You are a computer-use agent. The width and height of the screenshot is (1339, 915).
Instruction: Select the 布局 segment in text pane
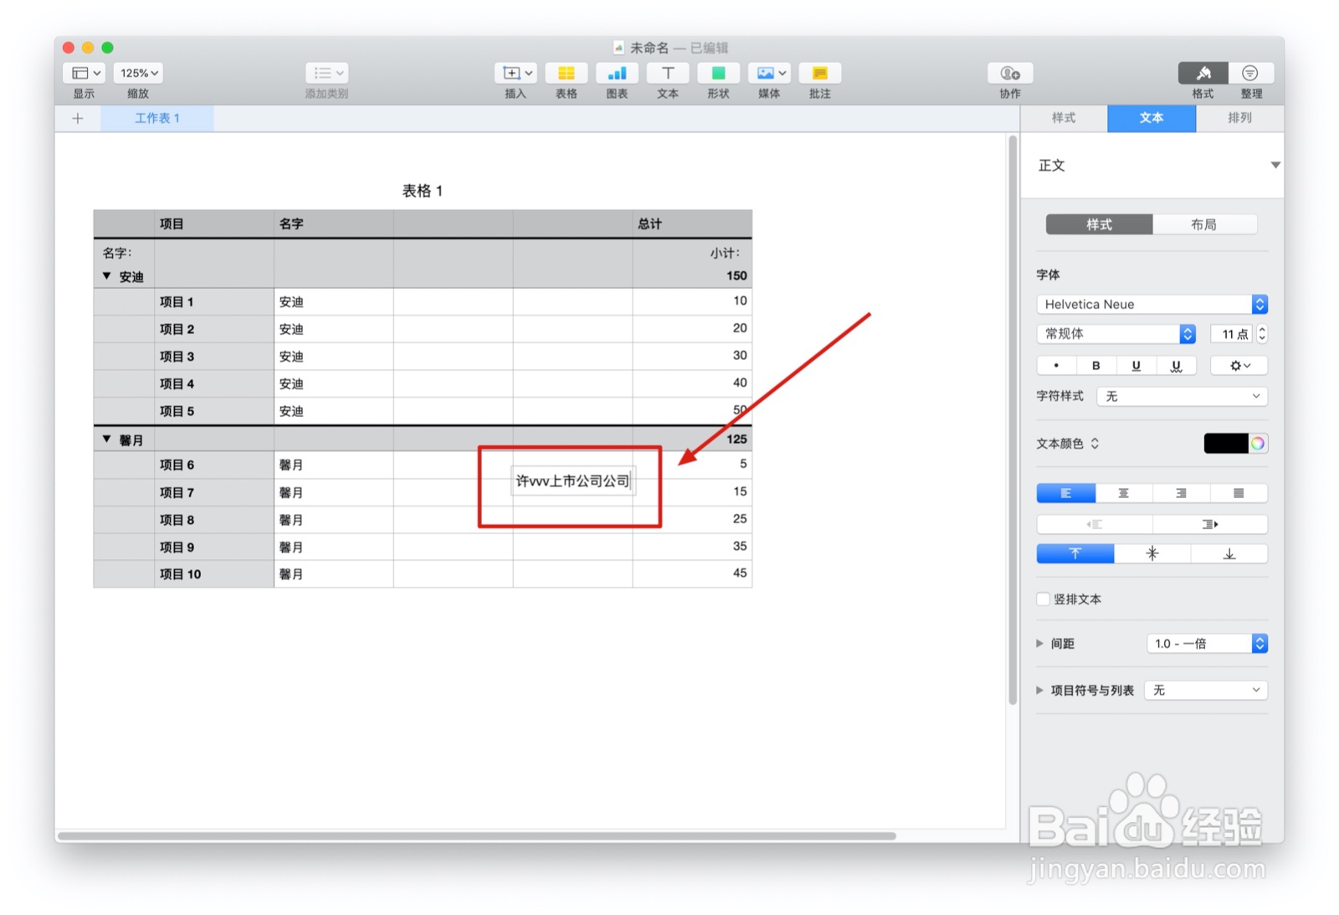[x=1204, y=224]
